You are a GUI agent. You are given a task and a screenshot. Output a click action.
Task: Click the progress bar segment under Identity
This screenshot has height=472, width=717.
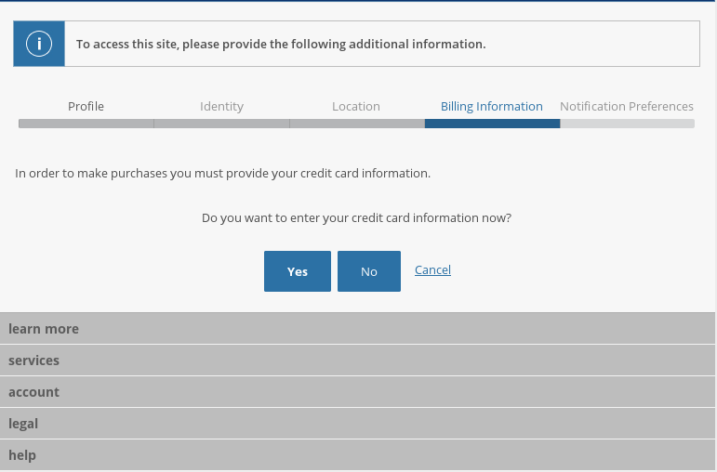tap(221, 124)
